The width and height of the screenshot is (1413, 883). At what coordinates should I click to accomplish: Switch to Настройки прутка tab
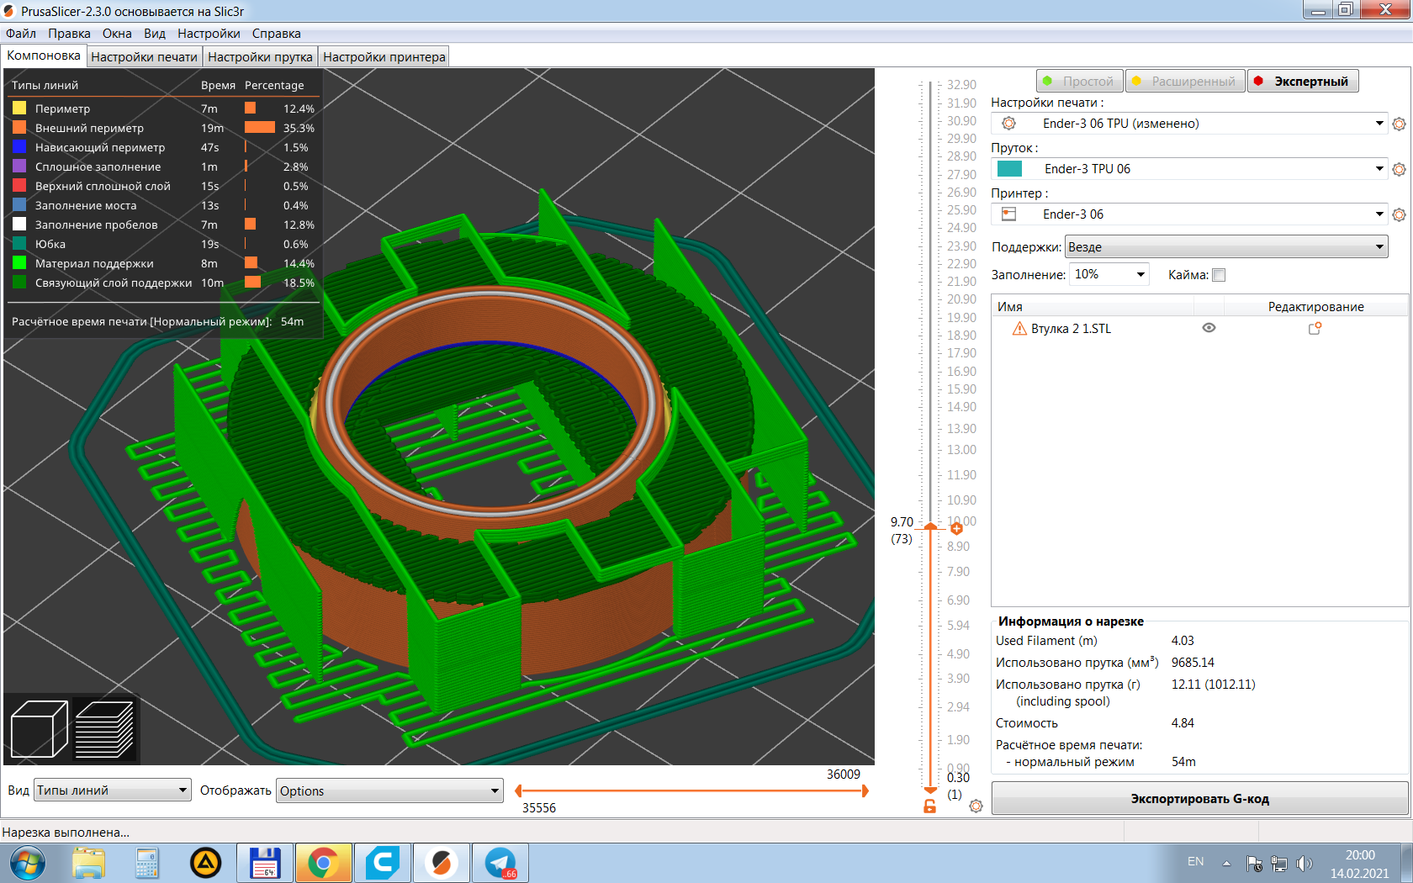point(260,57)
